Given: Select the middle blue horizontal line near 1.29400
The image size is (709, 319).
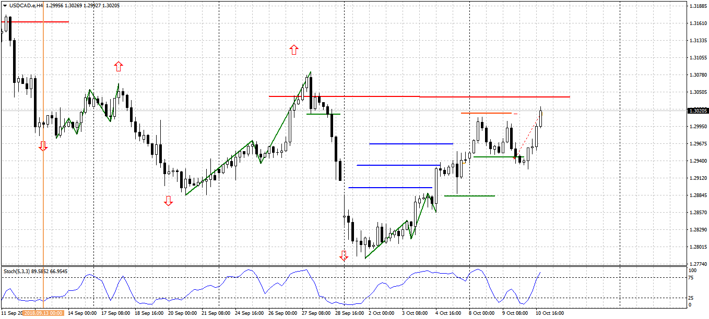Looking at the screenshot, I should (x=399, y=165).
